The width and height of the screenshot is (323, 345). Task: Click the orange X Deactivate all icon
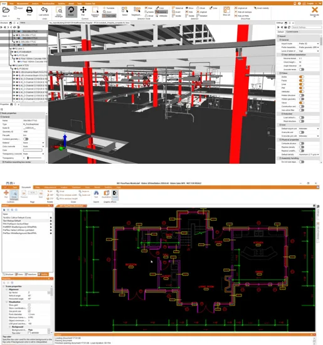coord(315,9)
